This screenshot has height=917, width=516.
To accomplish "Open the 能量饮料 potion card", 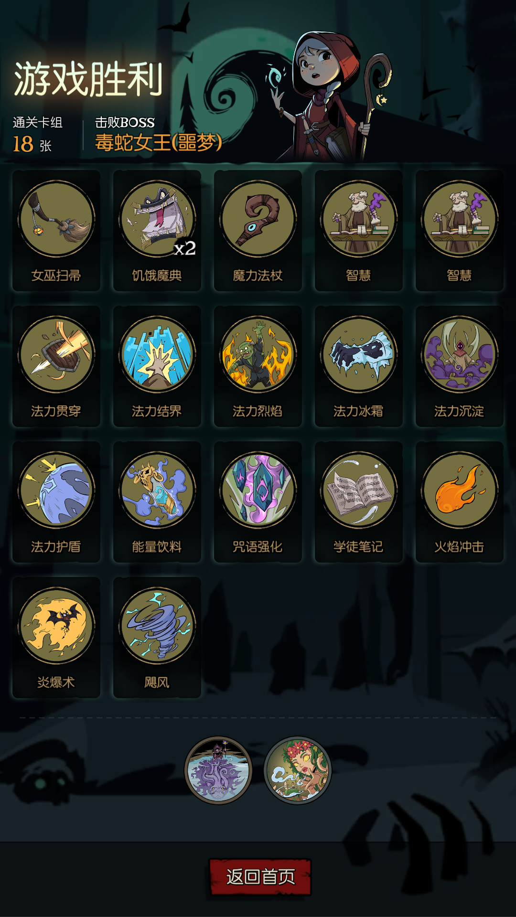I will (x=157, y=502).
